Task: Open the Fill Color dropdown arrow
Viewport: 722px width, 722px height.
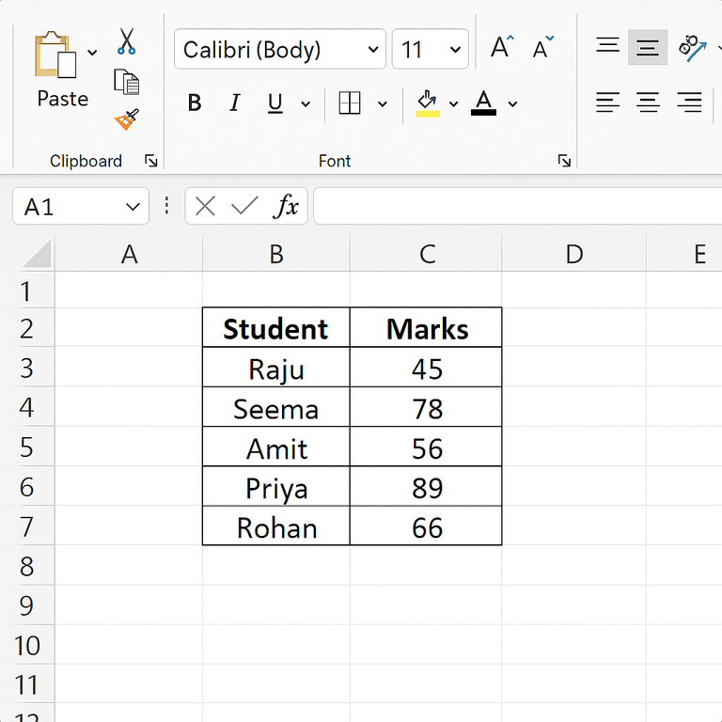Action: click(453, 104)
